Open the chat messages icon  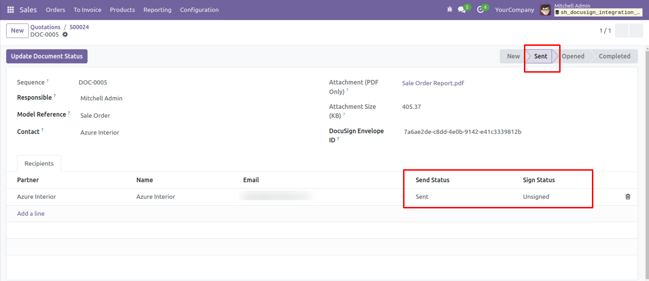(462, 10)
